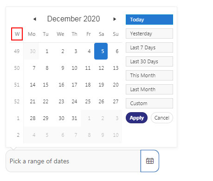Image resolution: width=213 pixels, height=181 pixels.
Task: Select the Custom range option
Action: 149,103
